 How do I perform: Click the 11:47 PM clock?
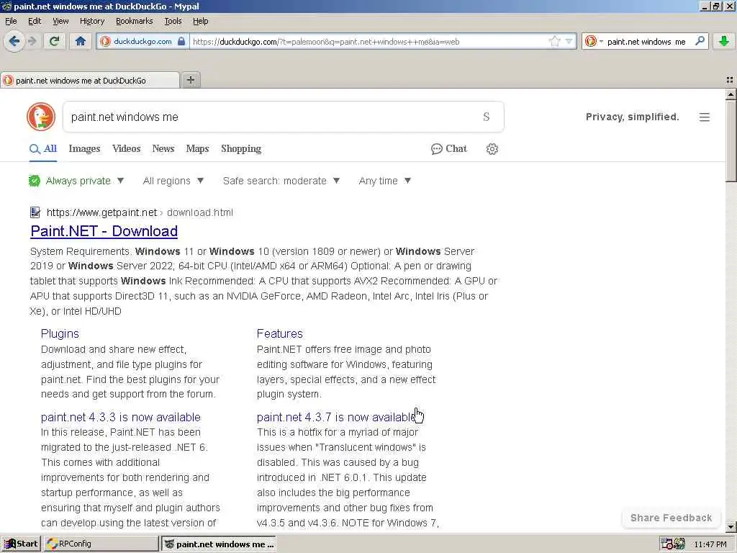click(710, 544)
